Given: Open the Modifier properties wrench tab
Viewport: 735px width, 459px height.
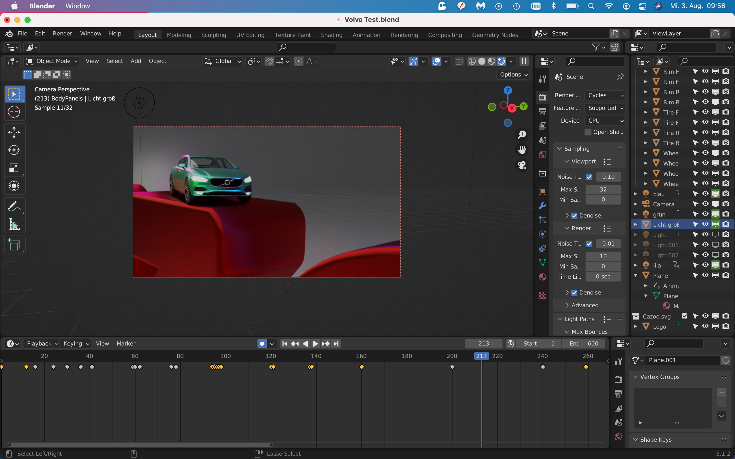Looking at the screenshot, I should point(542,206).
